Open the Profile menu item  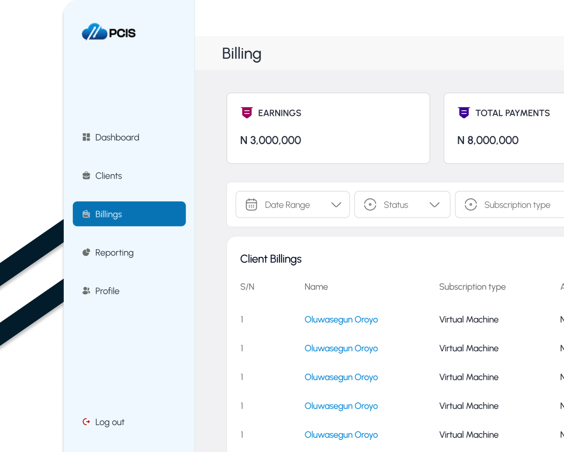129,291
